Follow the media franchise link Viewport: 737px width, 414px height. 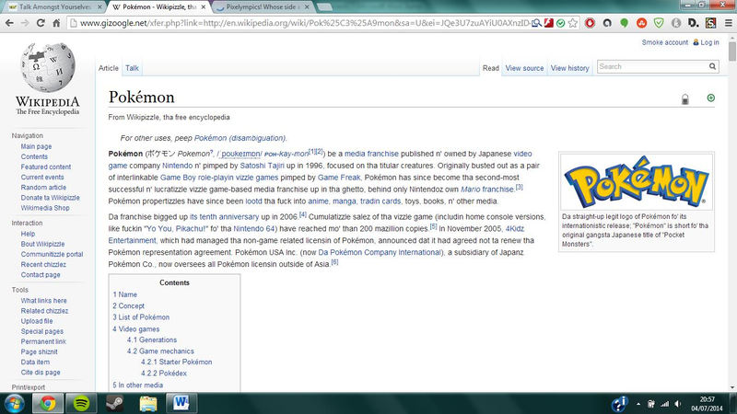pyautogui.click(x=371, y=154)
